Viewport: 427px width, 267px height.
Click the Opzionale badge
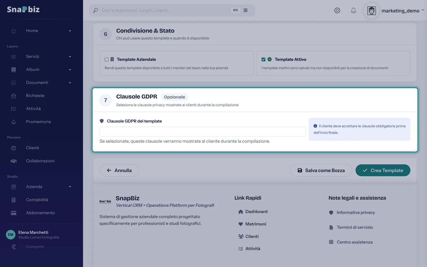[x=175, y=97]
